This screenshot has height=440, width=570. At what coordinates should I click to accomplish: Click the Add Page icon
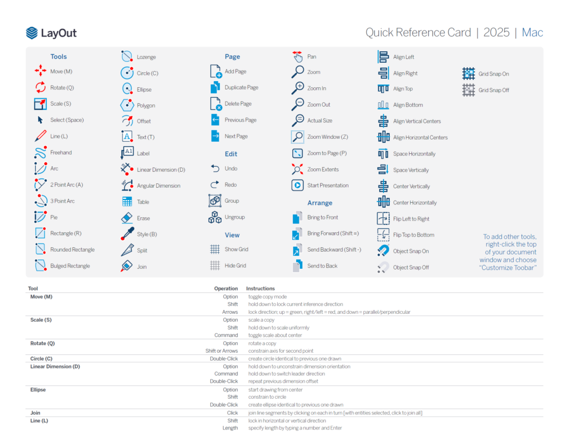(x=215, y=72)
